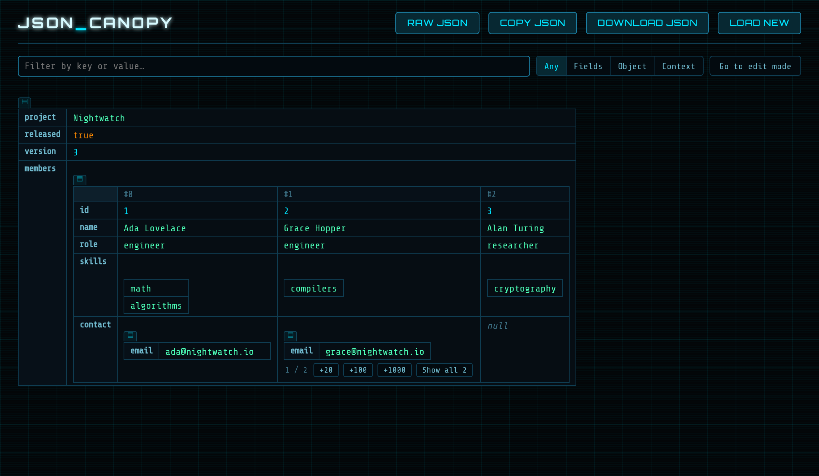This screenshot has width=819, height=476.
Task: Click the #0 column header
Action: pos(197,194)
